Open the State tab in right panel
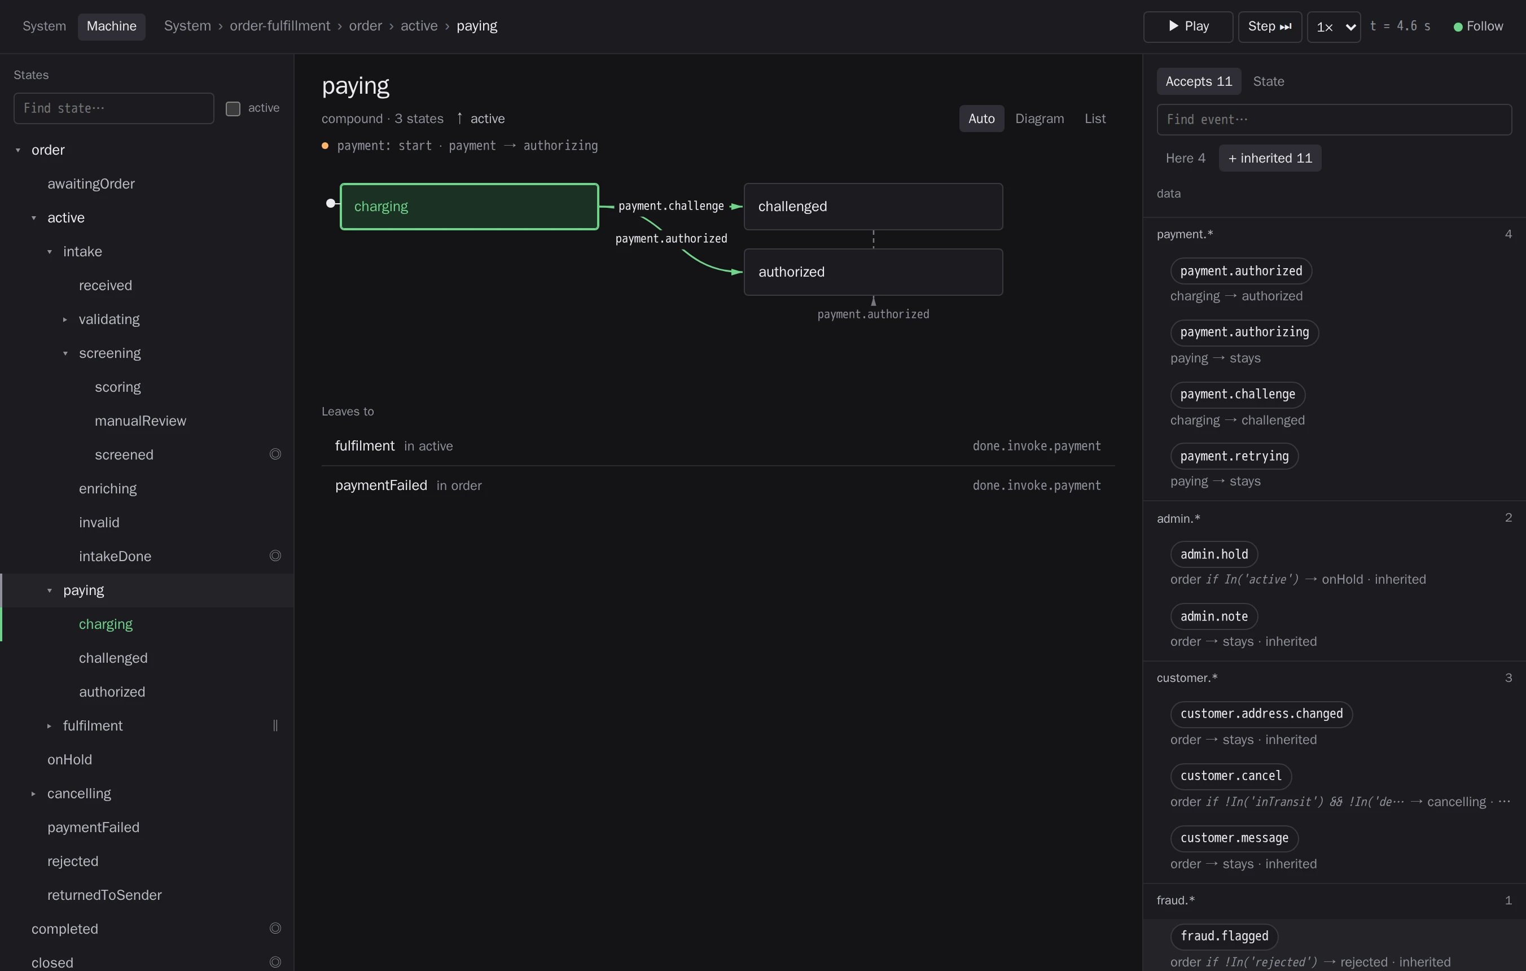The image size is (1526, 971). point(1268,81)
